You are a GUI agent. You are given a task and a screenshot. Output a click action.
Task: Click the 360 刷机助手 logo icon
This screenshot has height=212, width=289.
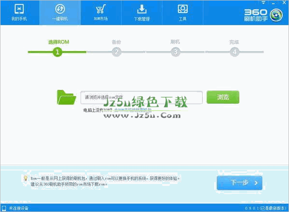(276, 15)
